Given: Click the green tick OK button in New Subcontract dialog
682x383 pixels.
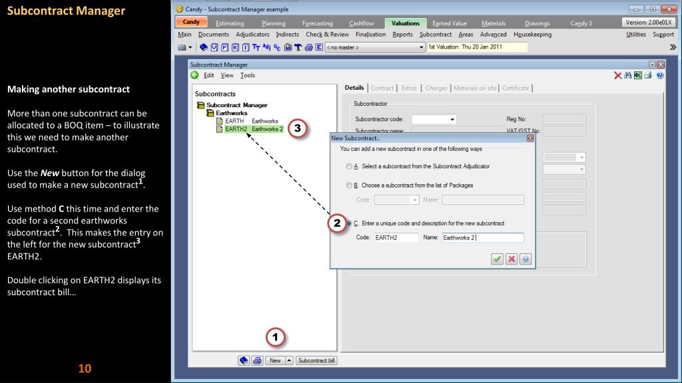Looking at the screenshot, I should 497,259.
